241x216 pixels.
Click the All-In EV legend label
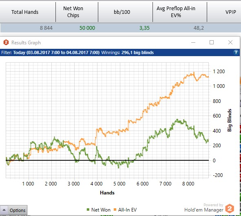127,210
